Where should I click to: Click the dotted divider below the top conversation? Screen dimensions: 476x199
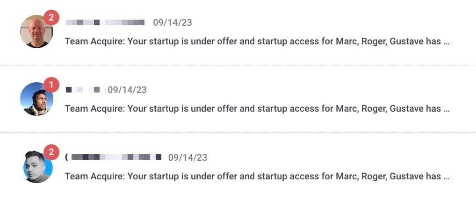click(238, 65)
